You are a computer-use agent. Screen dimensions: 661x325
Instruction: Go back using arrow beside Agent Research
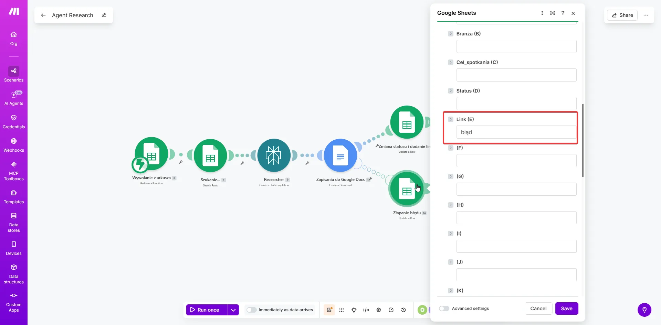tap(43, 15)
